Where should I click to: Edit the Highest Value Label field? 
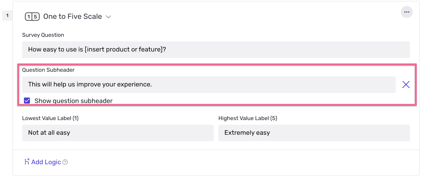pyautogui.click(x=314, y=133)
